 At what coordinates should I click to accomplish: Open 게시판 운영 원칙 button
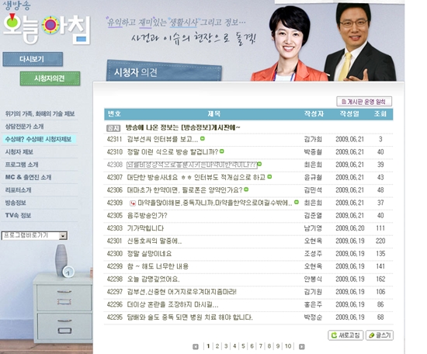(x=364, y=102)
